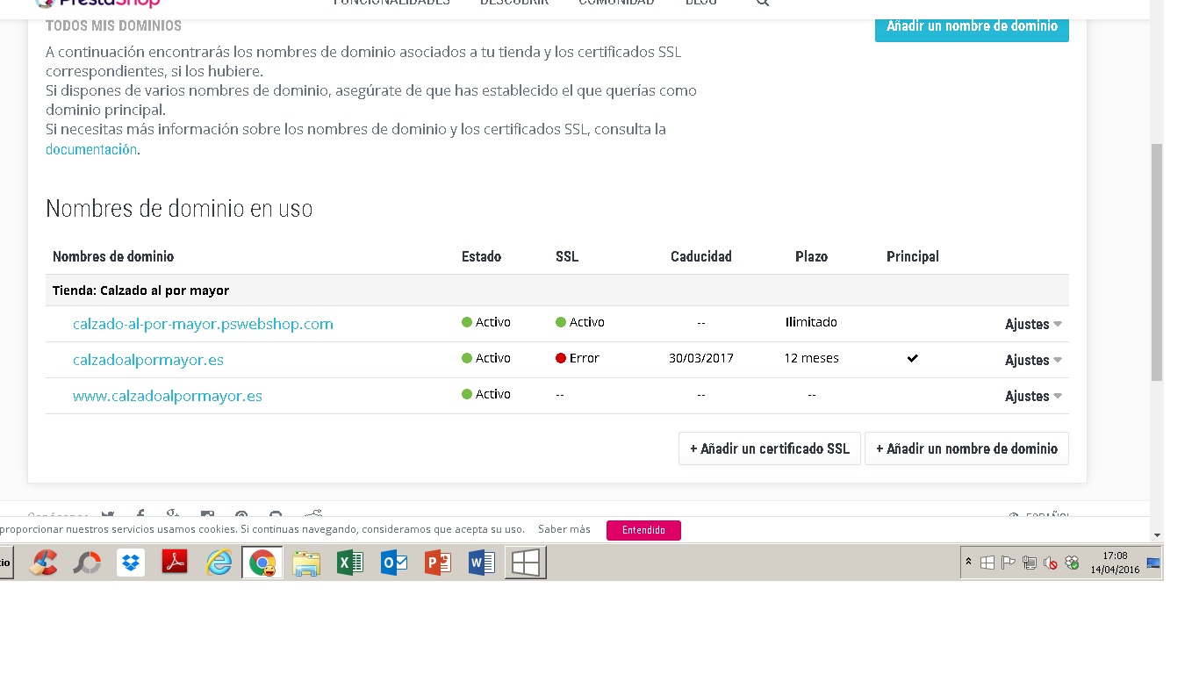Click the muted volume tray icon
The image size is (1199, 674).
pos(1051,563)
